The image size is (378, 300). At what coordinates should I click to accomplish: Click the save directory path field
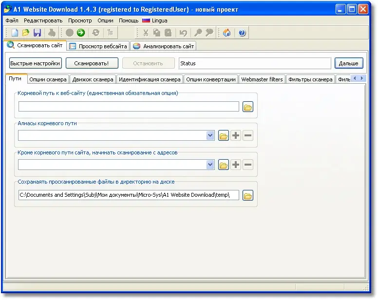coord(129,195)
